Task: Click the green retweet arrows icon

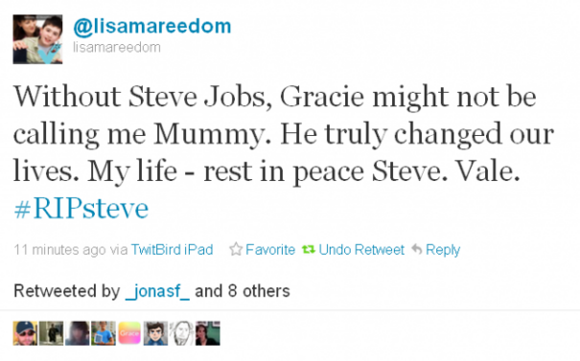Action: point(308,249)
